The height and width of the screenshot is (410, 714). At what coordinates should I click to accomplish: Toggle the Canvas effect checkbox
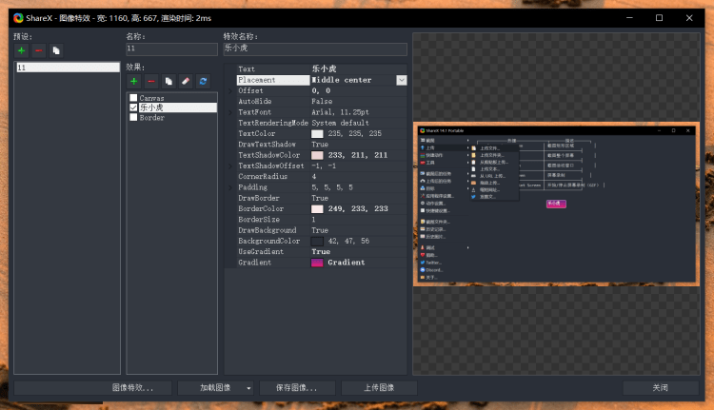pos(133,98)
